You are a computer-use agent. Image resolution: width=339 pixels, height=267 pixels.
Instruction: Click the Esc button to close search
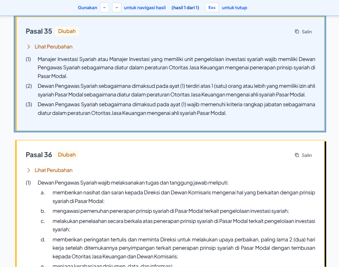point(212,7)
